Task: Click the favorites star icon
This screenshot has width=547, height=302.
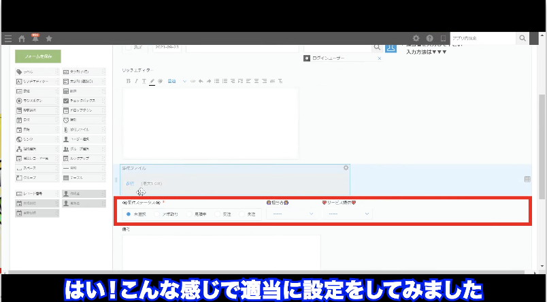Action: click(49, 38)
